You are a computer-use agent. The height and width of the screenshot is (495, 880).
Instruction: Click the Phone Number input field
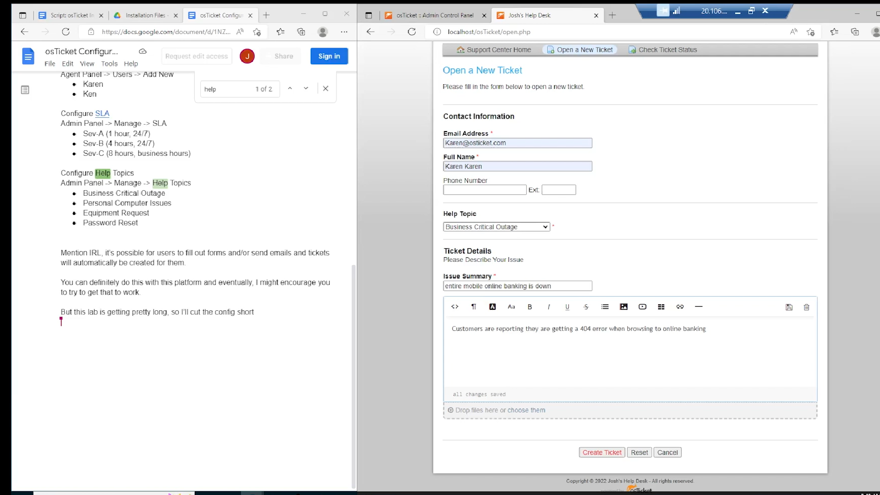tap(484, 190)
